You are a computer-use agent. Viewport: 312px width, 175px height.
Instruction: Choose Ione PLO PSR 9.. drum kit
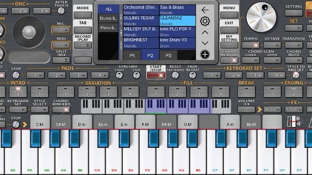point(177,32)
